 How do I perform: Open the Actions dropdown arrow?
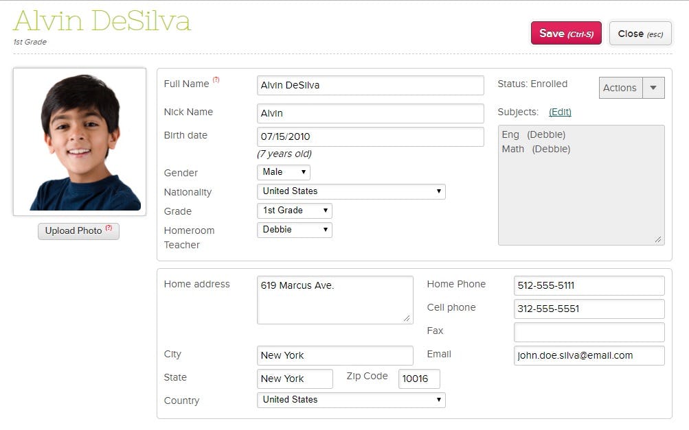(x=653, y=88)
